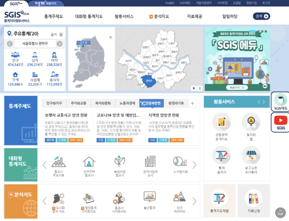Image resolution: width=289 pixels, height=221 pixels.
Task: Click the SGIS plus logo
Action: 17,17
